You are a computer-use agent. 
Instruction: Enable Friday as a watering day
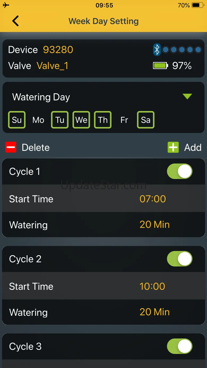[124, 120]
